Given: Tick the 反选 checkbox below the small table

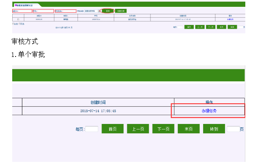Looking at the screenshot, I should click(x=20, y=24).
